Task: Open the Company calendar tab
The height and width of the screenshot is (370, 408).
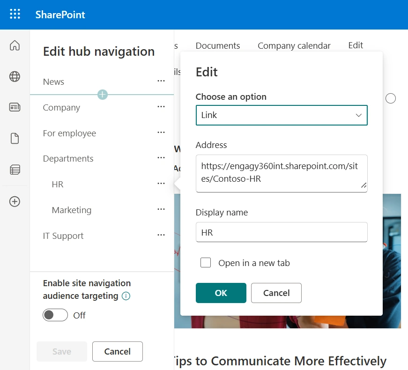Action: point(294,45)
